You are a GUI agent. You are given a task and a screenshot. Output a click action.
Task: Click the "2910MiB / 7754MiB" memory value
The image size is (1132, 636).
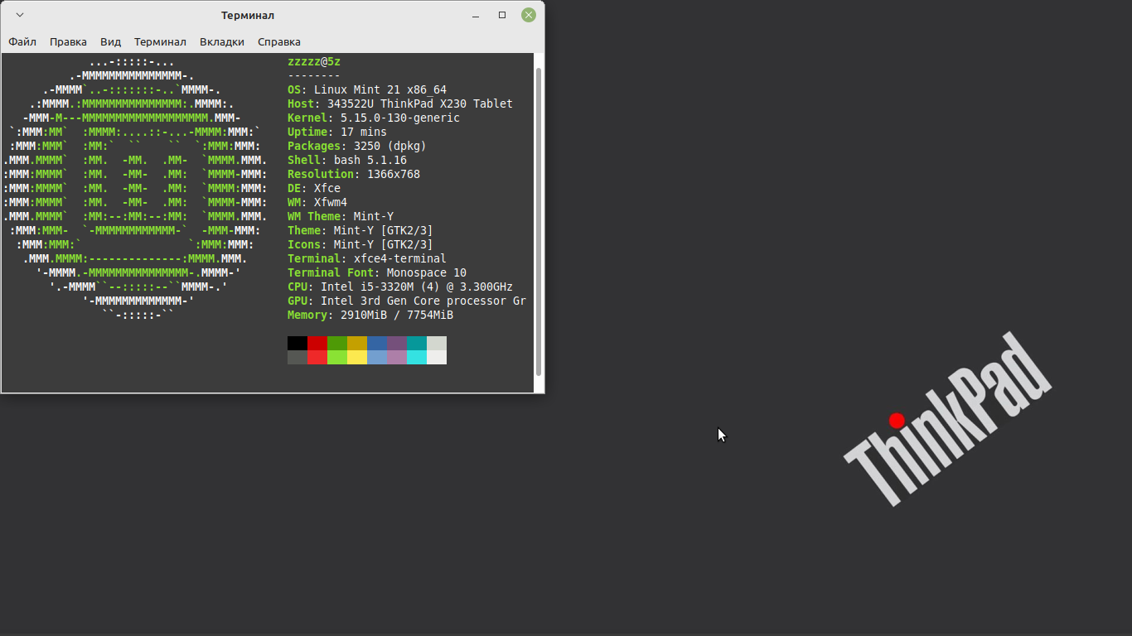pos(397,316)
